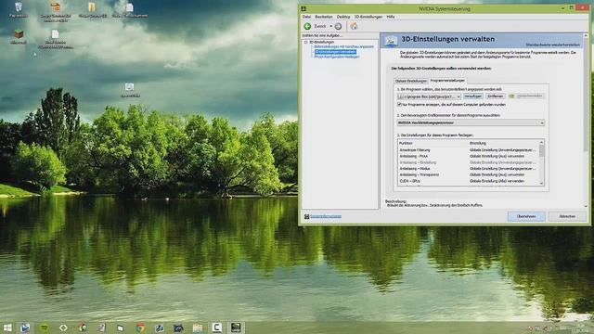
Task: Select the Antialiasing - Modus row
Action: [468, 169]
